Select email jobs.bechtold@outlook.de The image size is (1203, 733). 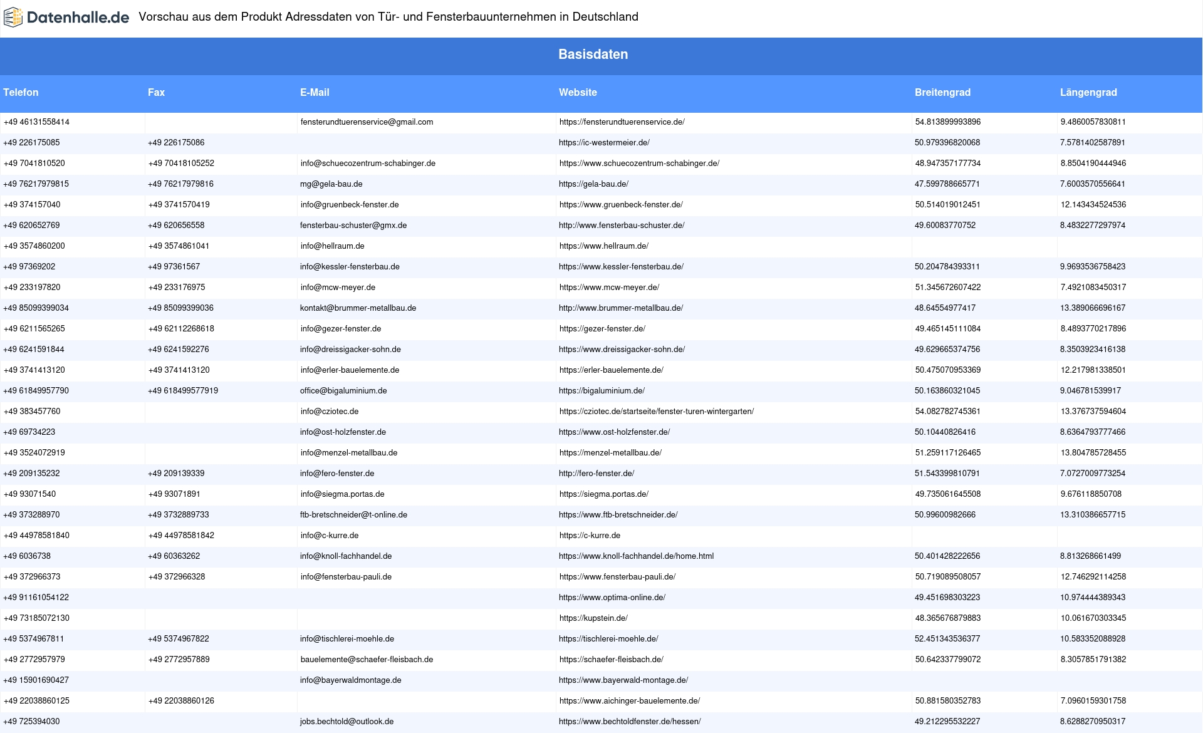tap(346, 722)
